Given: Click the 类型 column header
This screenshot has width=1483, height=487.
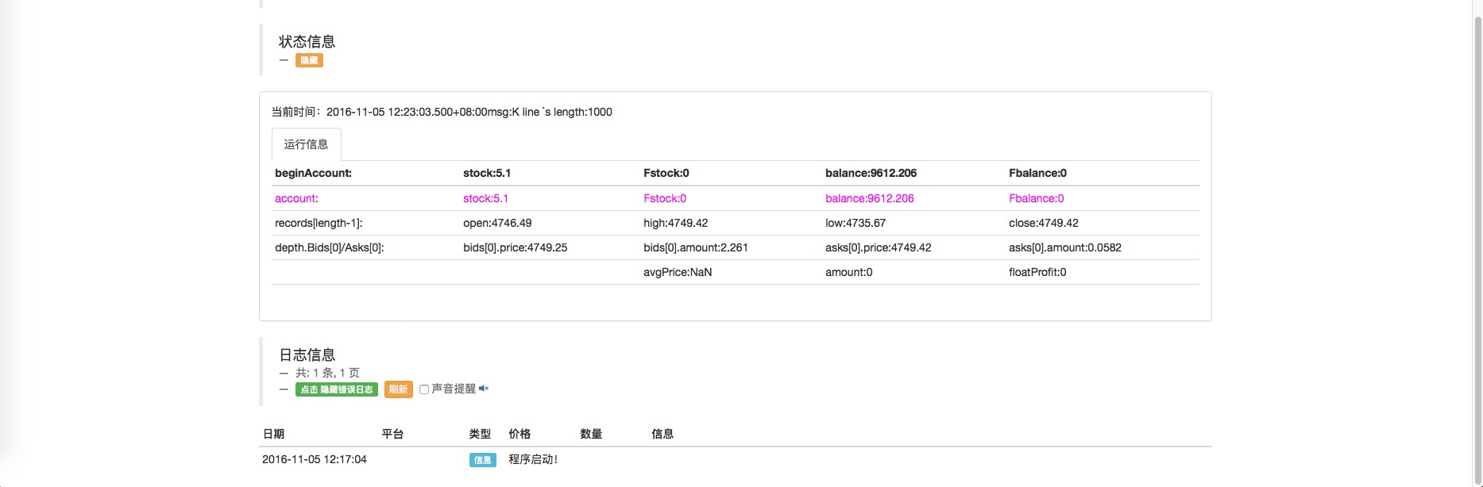Looking at the screenshot, I should [480, 434].
